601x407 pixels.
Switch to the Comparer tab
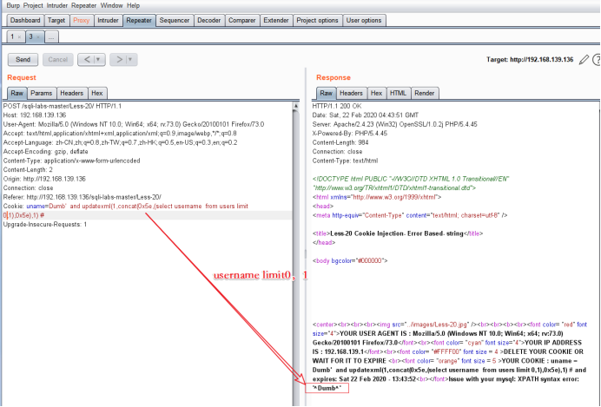point(241,20)
